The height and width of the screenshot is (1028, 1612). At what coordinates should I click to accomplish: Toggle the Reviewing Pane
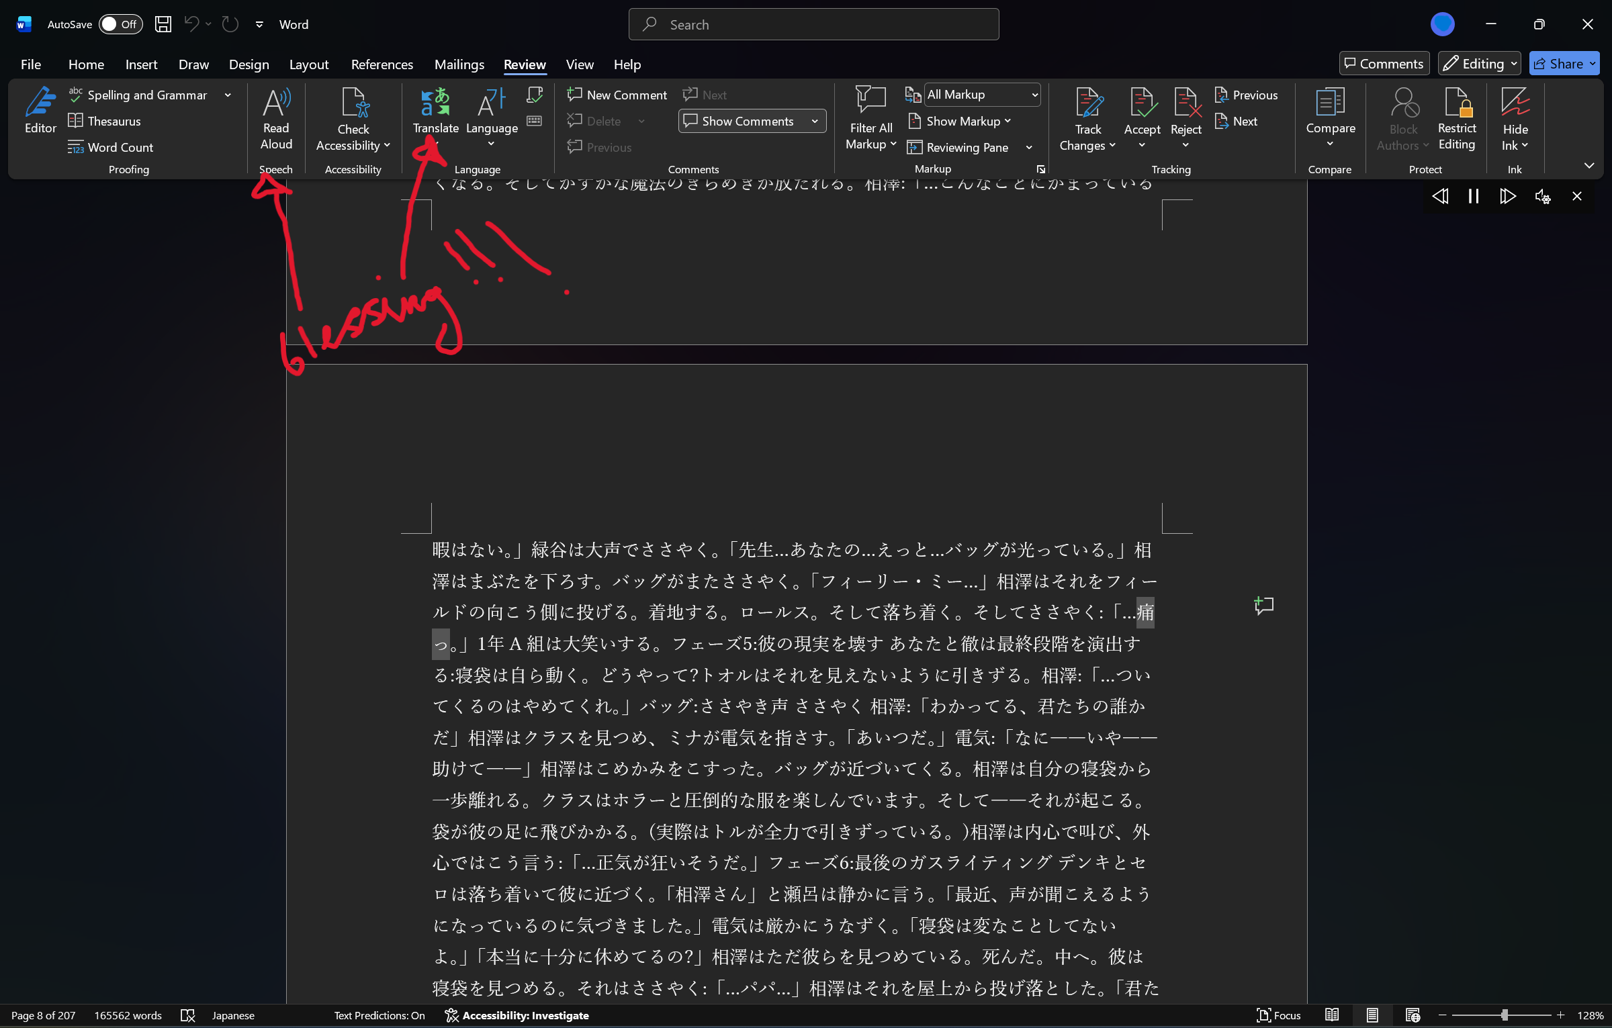[x=958, y=147]
